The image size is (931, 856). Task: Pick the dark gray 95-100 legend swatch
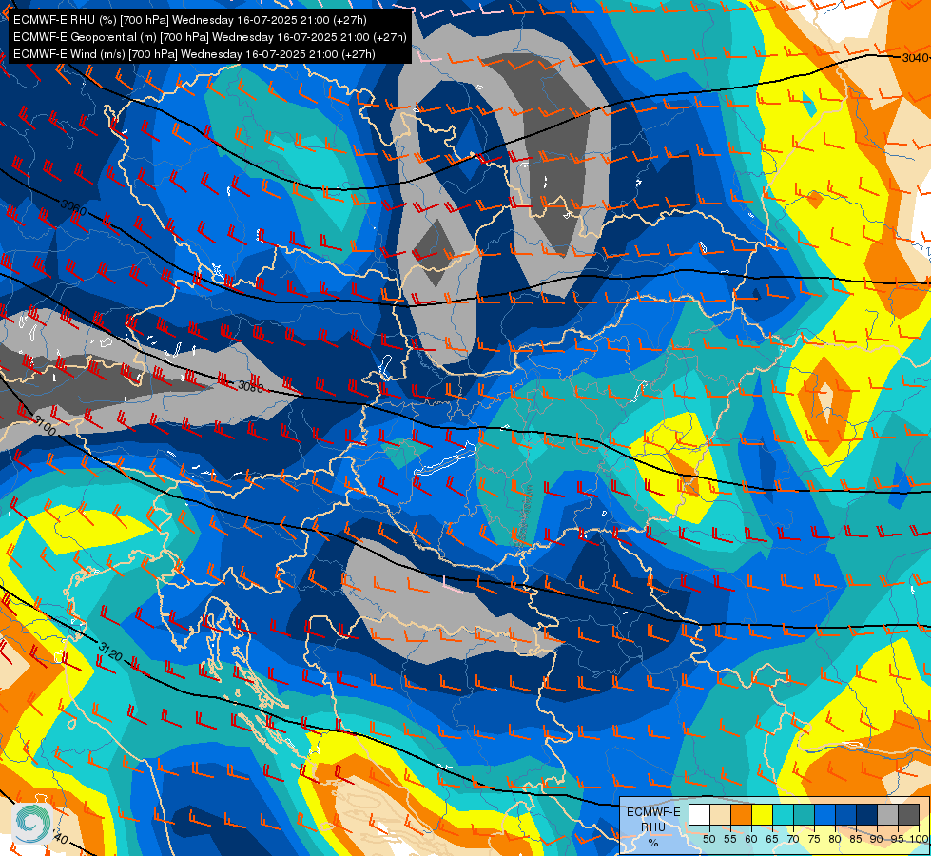pos(908,814)
